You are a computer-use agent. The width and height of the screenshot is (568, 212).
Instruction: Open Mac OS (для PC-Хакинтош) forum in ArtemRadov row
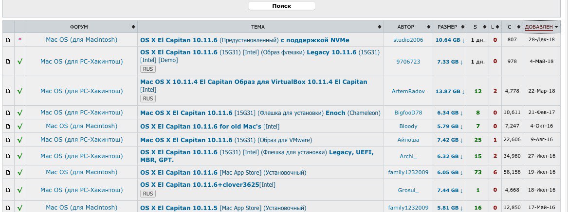[x=81, y=91]
